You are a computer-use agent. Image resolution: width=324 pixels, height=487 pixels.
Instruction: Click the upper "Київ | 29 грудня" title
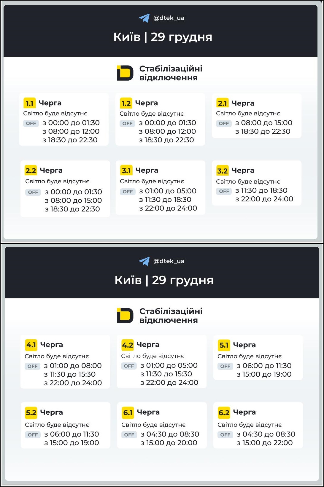pos(163,37)
